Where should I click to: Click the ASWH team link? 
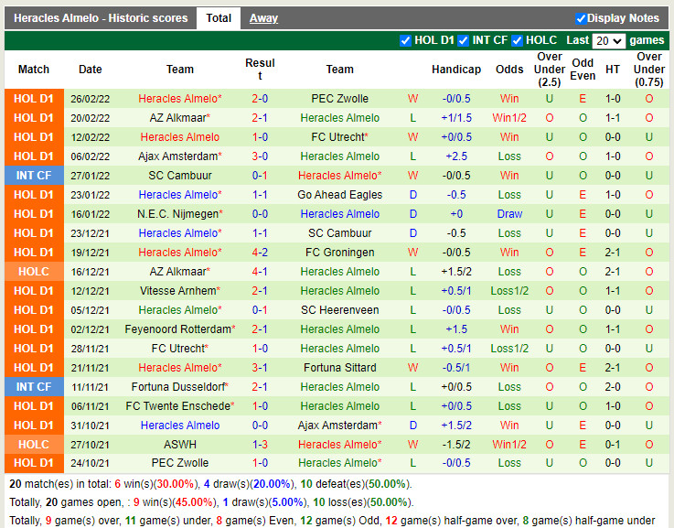pyautogui.click(x=179, y=445)
